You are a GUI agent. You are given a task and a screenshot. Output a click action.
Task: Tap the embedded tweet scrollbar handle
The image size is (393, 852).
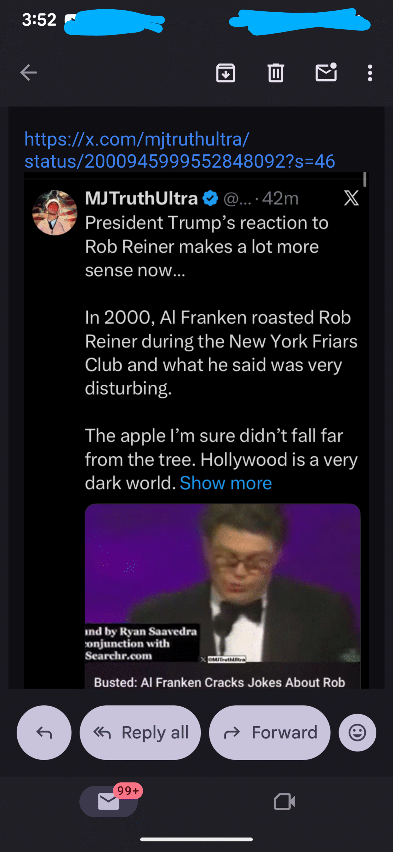pyautogui.click(x=365, y=179)
